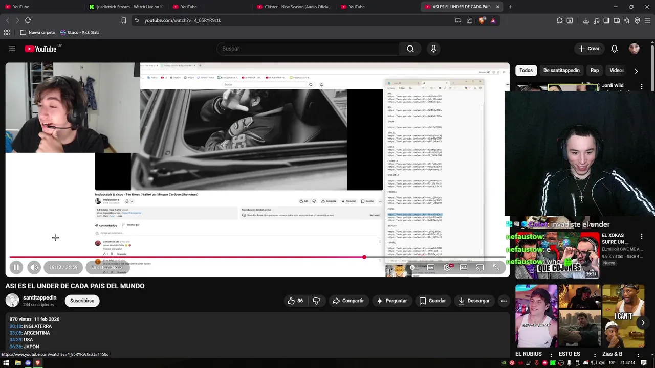Open browser downloads panel
Screen dimensions: 655x368
pos(586,20)
